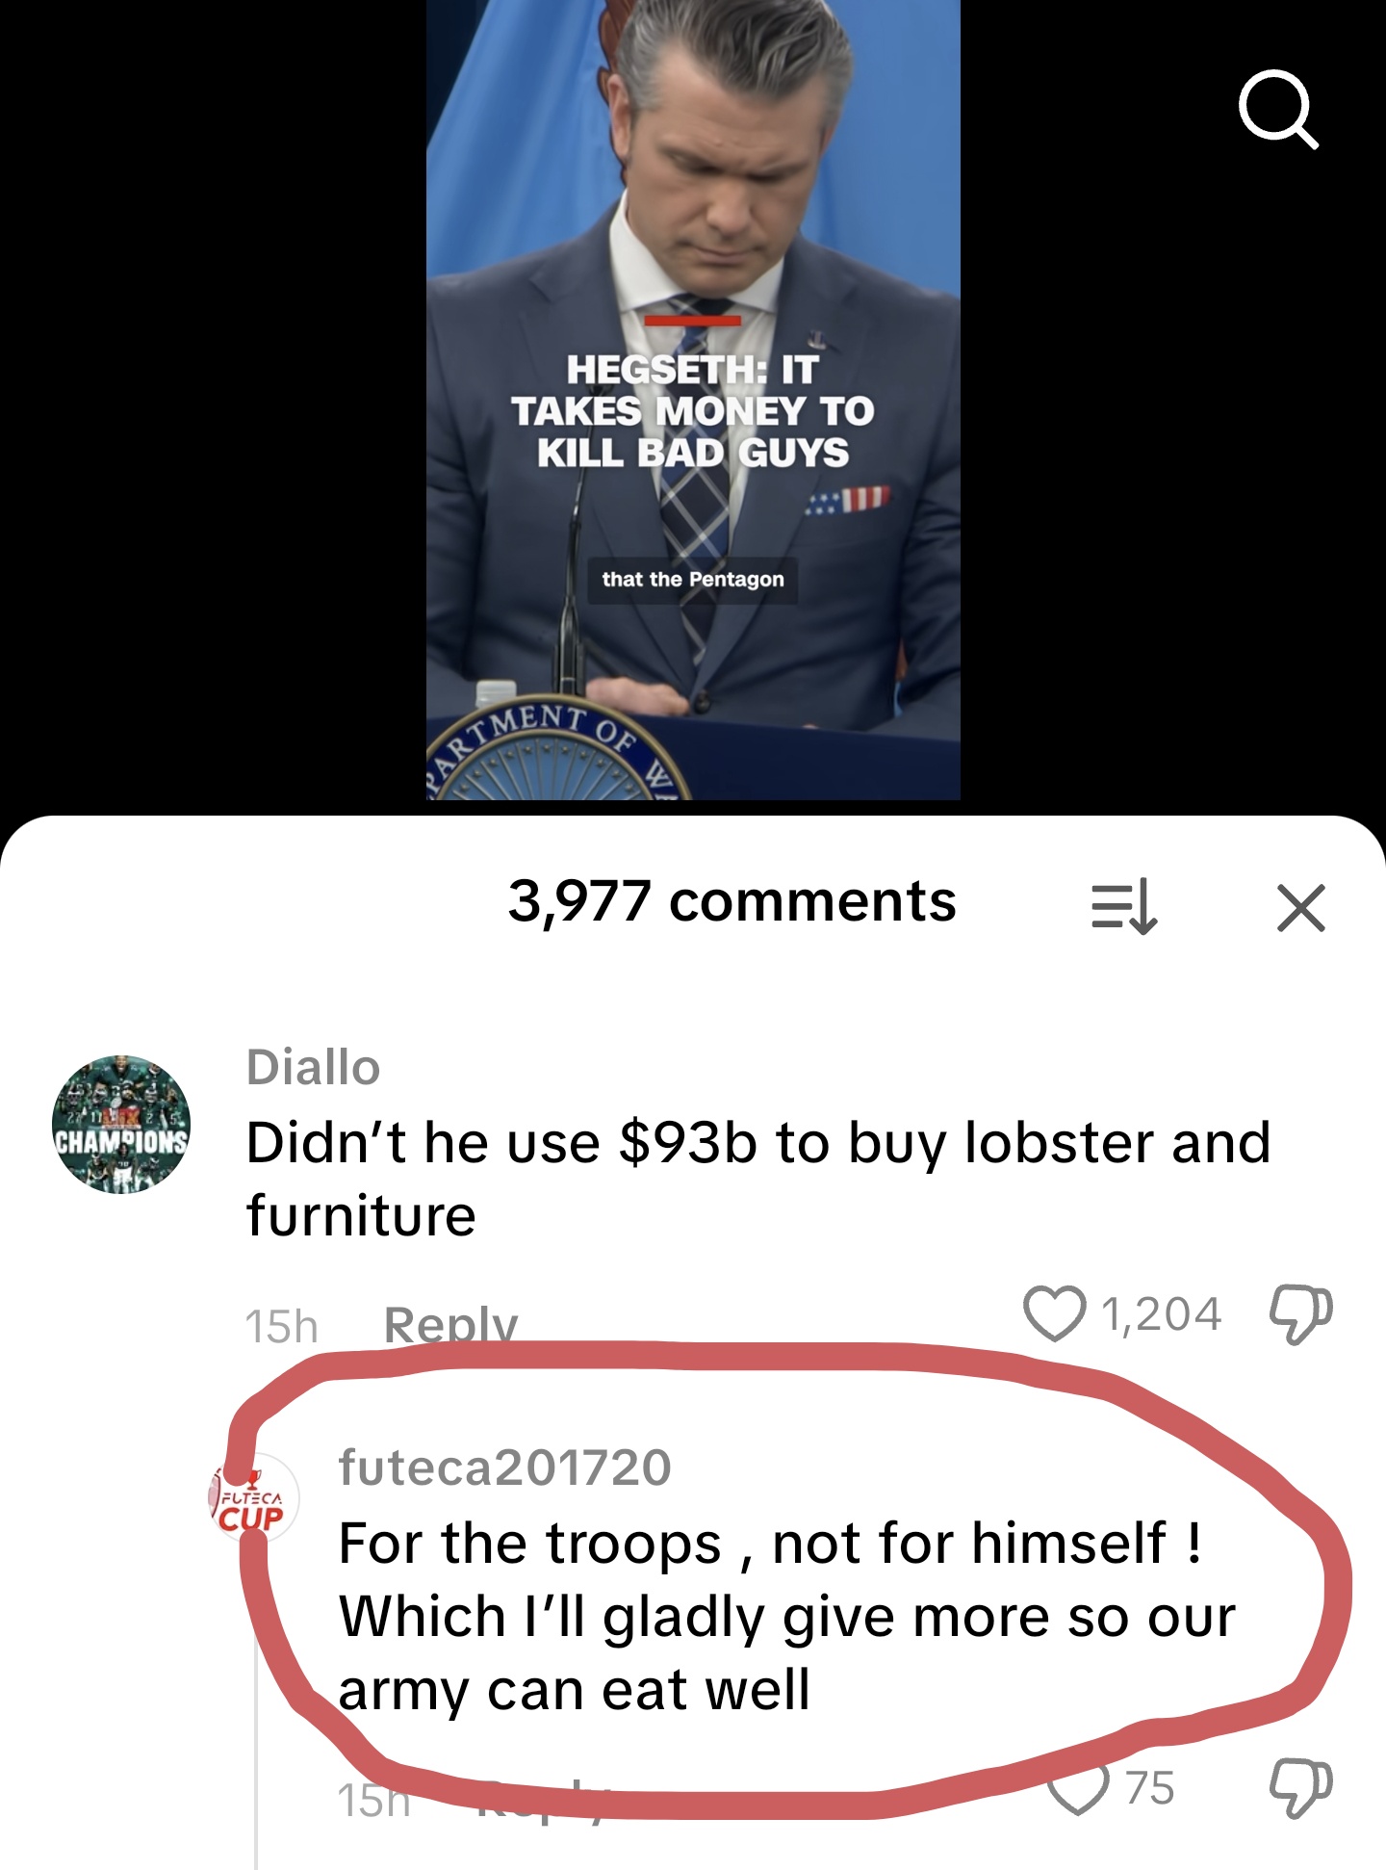Open futeca201720 username profile link
1386x1870 pixels.
point(504,1467)
